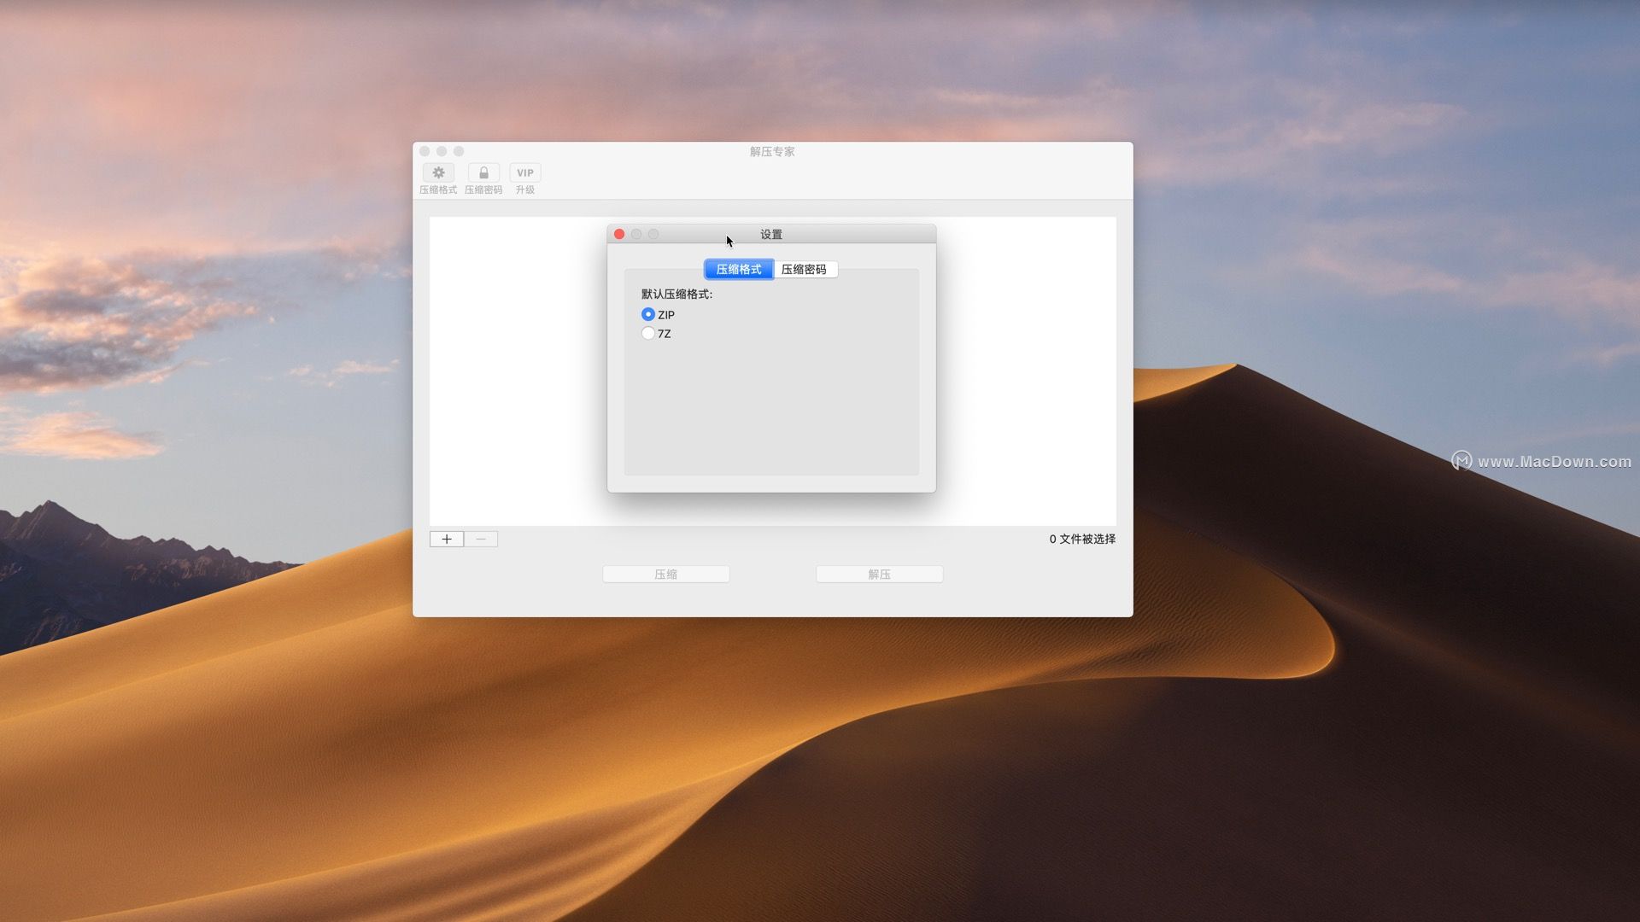The height and width of the screenshot is (922, 1640).
Task: Select the 7Z radio button
Action: pyautogui.click(x=648, y=333)
